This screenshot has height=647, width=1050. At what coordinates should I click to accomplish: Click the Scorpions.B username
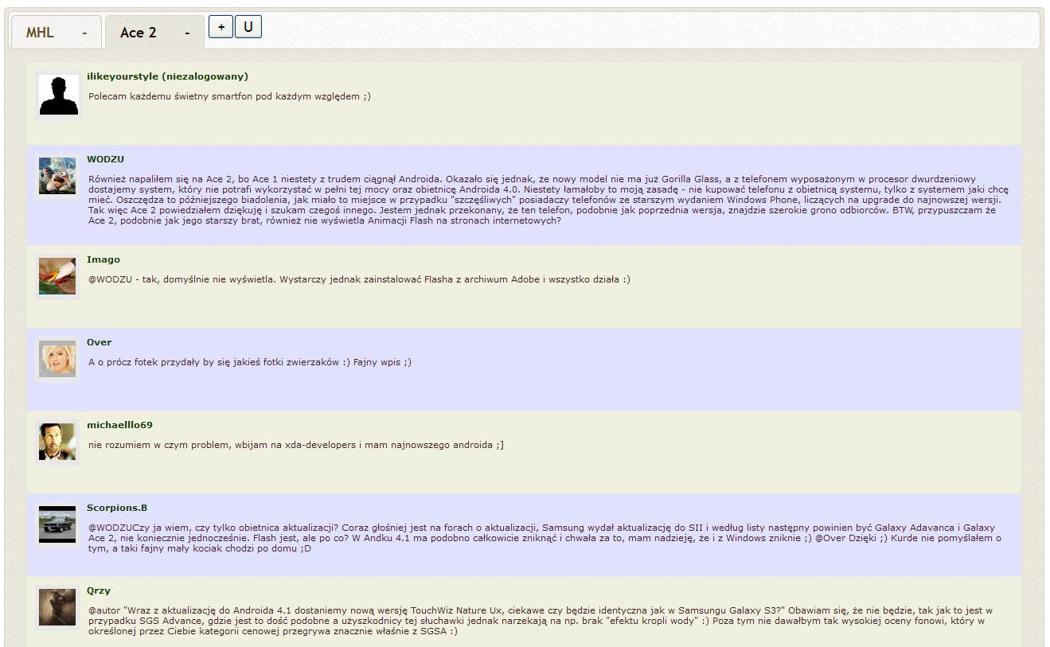coord(117,508)
